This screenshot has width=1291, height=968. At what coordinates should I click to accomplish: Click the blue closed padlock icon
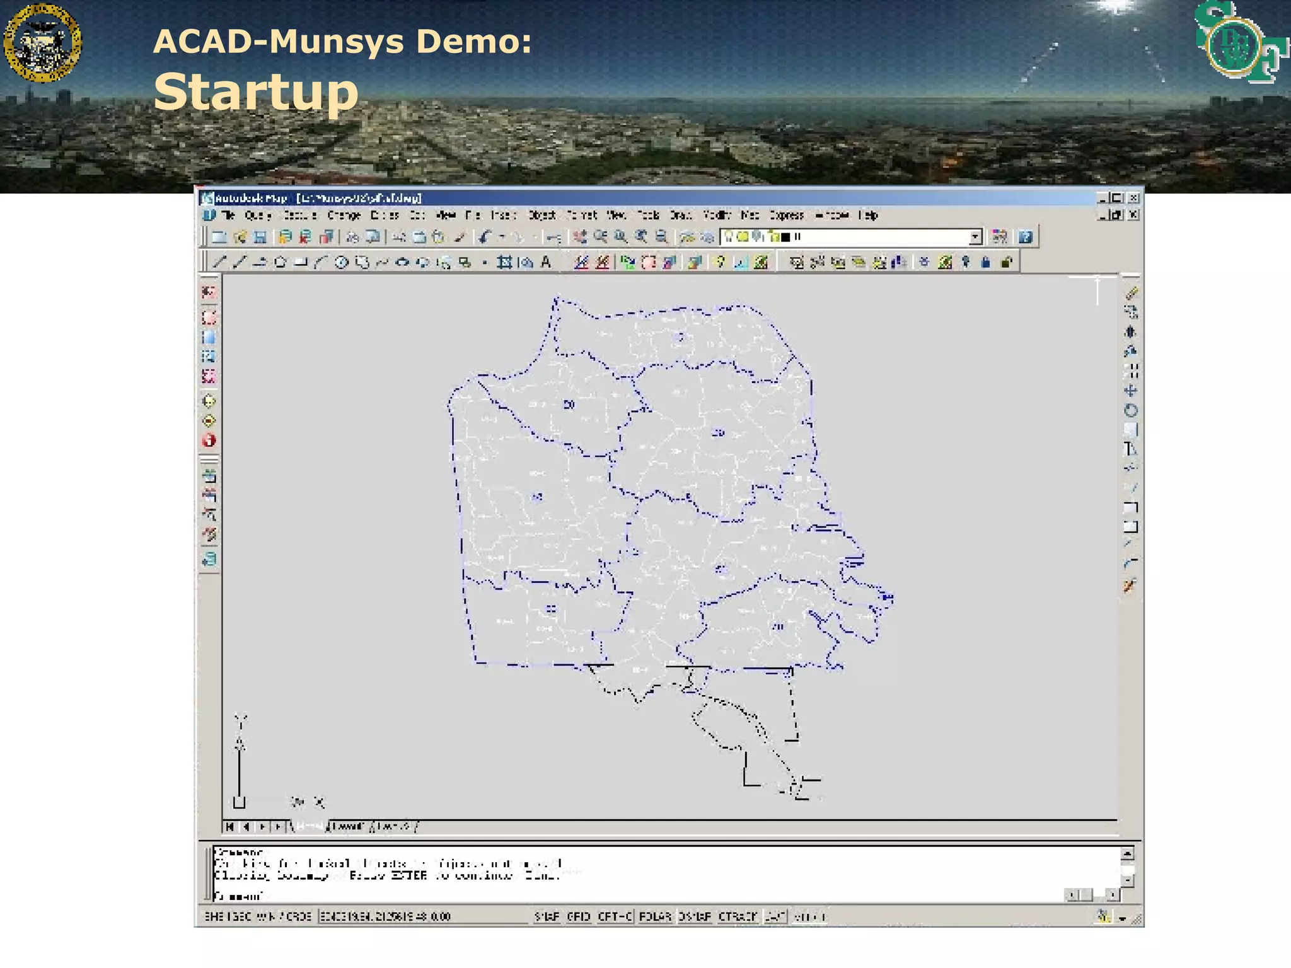[x=986, y=262]
